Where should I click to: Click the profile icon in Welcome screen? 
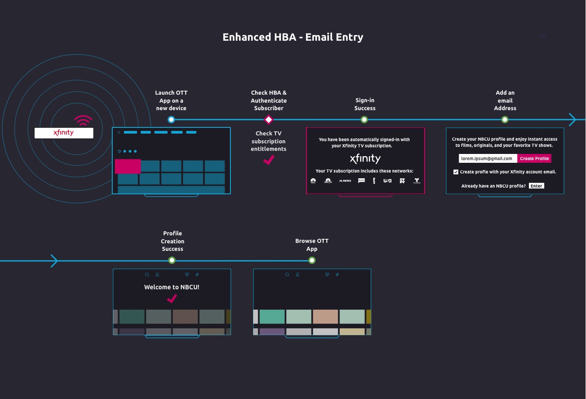pyautogui.click(x=157, y=275)
